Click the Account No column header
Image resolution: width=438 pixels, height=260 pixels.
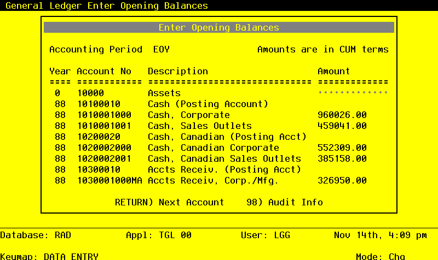click(104, 72)
